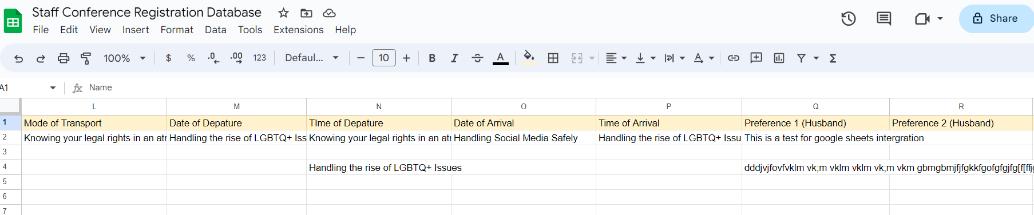Open the functions sigma menu
The width and height of the screenshot is (1034, 215).
(833, 58)
